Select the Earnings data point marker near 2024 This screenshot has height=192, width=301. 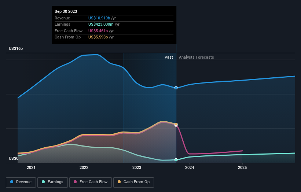(x=176, y=160)
